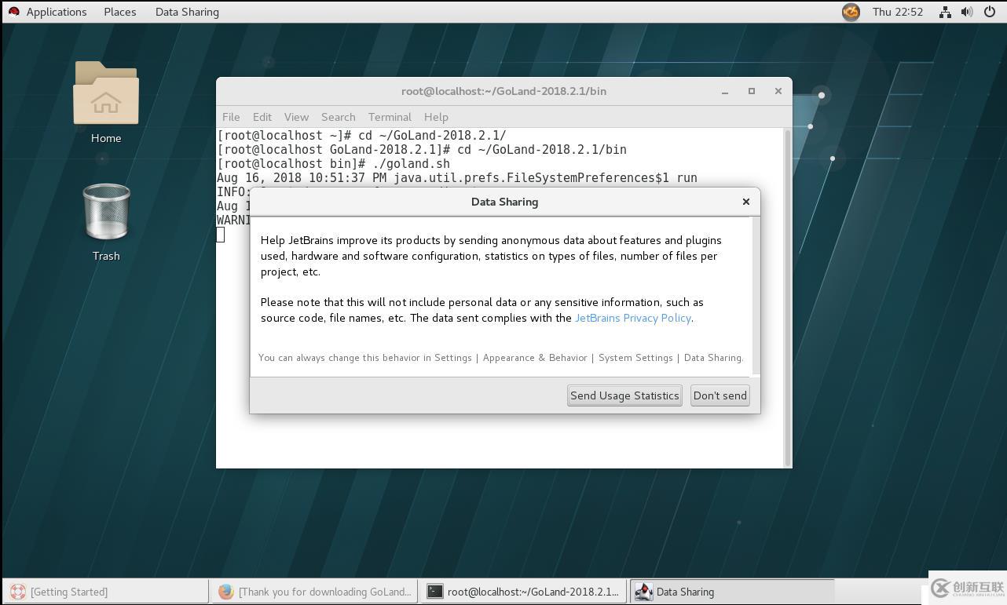Open terminal View menu

tap(296, 117)
